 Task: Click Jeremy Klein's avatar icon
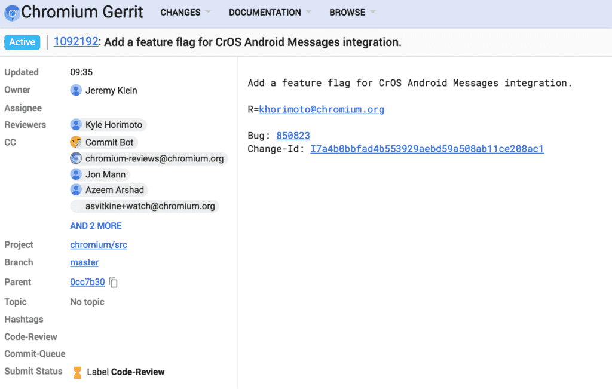tap(76, 90)
